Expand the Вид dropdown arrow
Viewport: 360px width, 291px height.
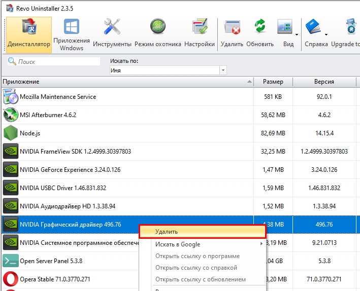tap(297, 34)
